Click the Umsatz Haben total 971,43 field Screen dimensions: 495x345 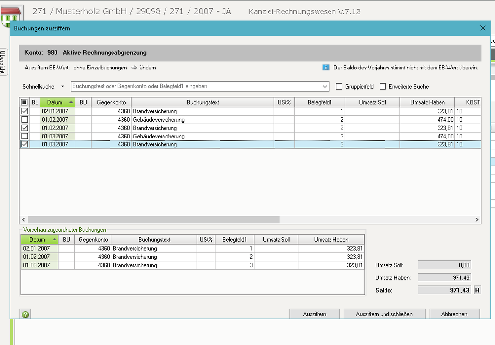(444, 277)
